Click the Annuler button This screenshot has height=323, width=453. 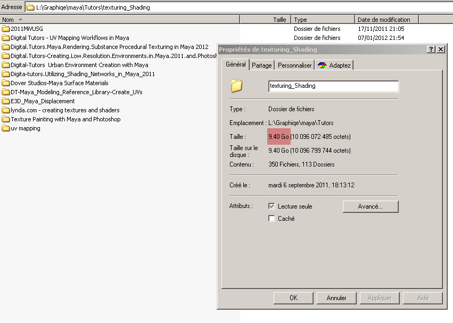click(336, 298)
